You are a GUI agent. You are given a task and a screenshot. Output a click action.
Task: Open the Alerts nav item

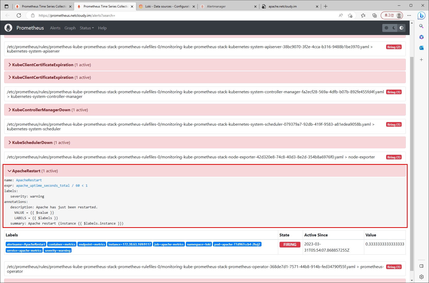click(55, 28)
